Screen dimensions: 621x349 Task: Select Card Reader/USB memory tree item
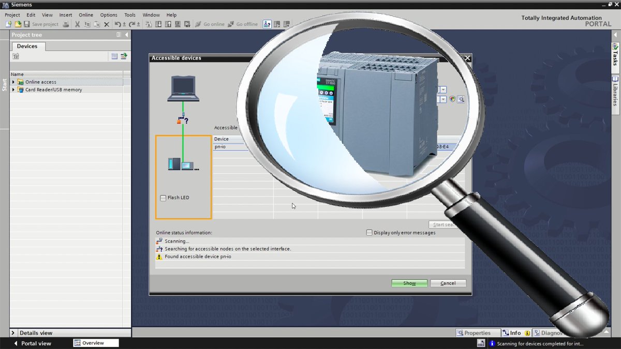[x=54, y=89]
